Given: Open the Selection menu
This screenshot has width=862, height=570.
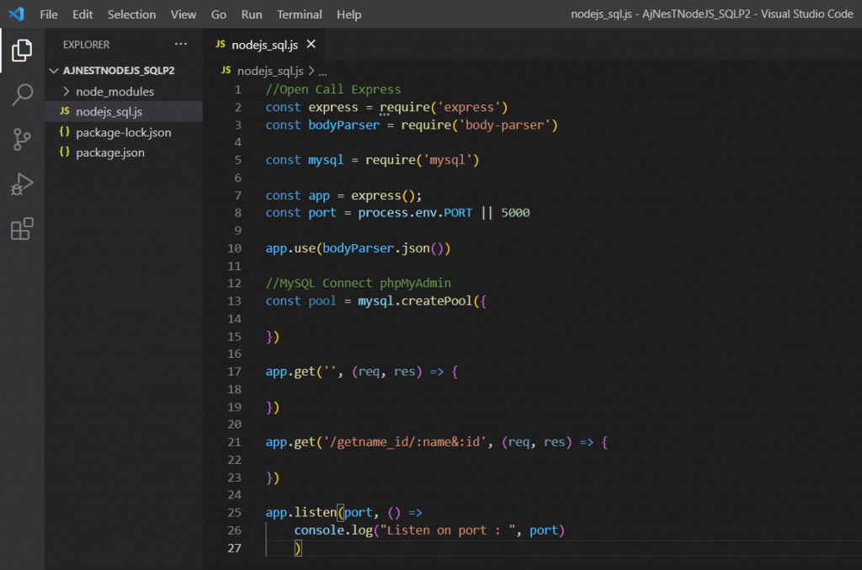Looking at the screenshot, I should (131, 14).
